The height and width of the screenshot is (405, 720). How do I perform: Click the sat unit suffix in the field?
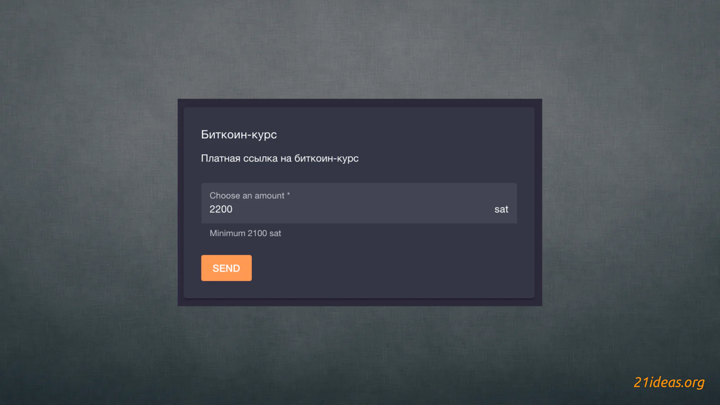point(501,209)
